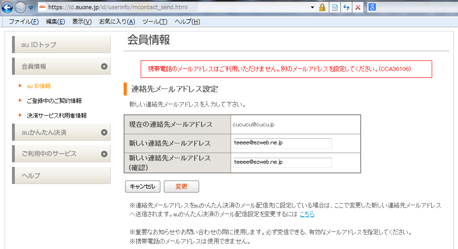Image resolution: width=458 pixels, height=249 pixels.
Task: Click the compatibility view icon
Action: pos(335,7)
